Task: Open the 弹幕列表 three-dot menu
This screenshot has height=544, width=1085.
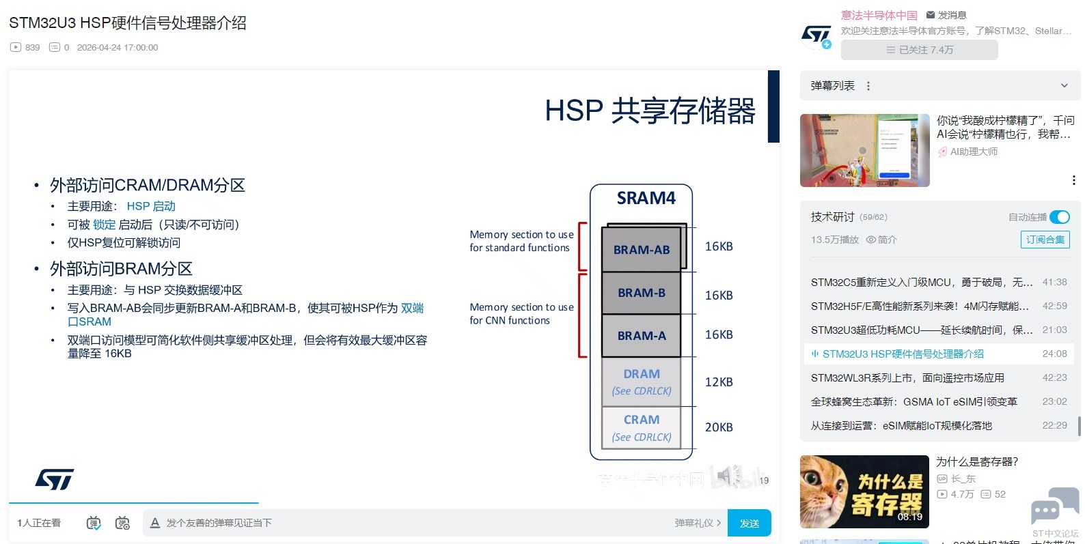Action: click(x=868, y=86)
